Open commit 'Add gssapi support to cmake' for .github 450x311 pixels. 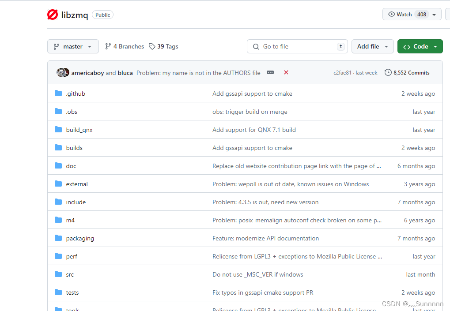[x=252, y=94]
